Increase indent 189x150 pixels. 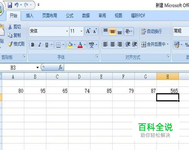pos(134,44)
